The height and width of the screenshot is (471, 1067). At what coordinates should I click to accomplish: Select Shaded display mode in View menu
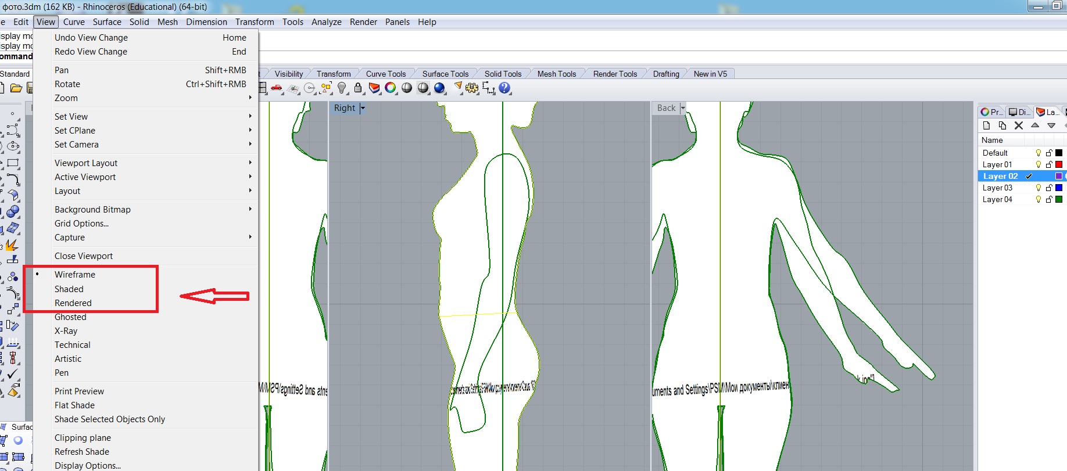click(x=69, y=289)
